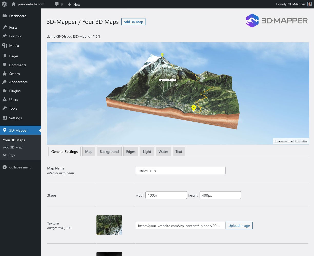Open the Appearance menu item
The height and width of the screenshot is (256, 314).
[x=18, y=82]
